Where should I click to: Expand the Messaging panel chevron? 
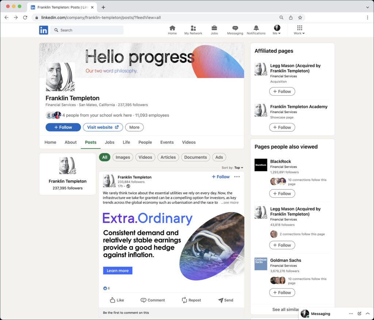point(367,313)
